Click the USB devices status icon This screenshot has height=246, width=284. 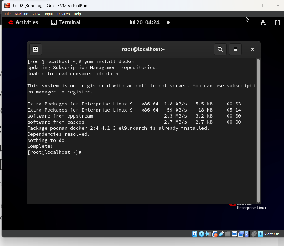222,234
